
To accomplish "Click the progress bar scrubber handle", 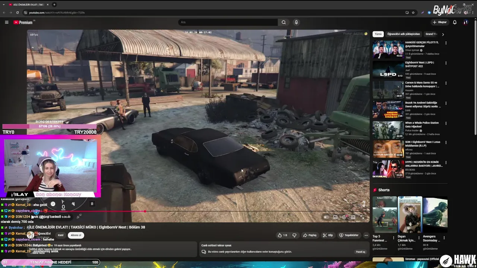I will (145, 211).
